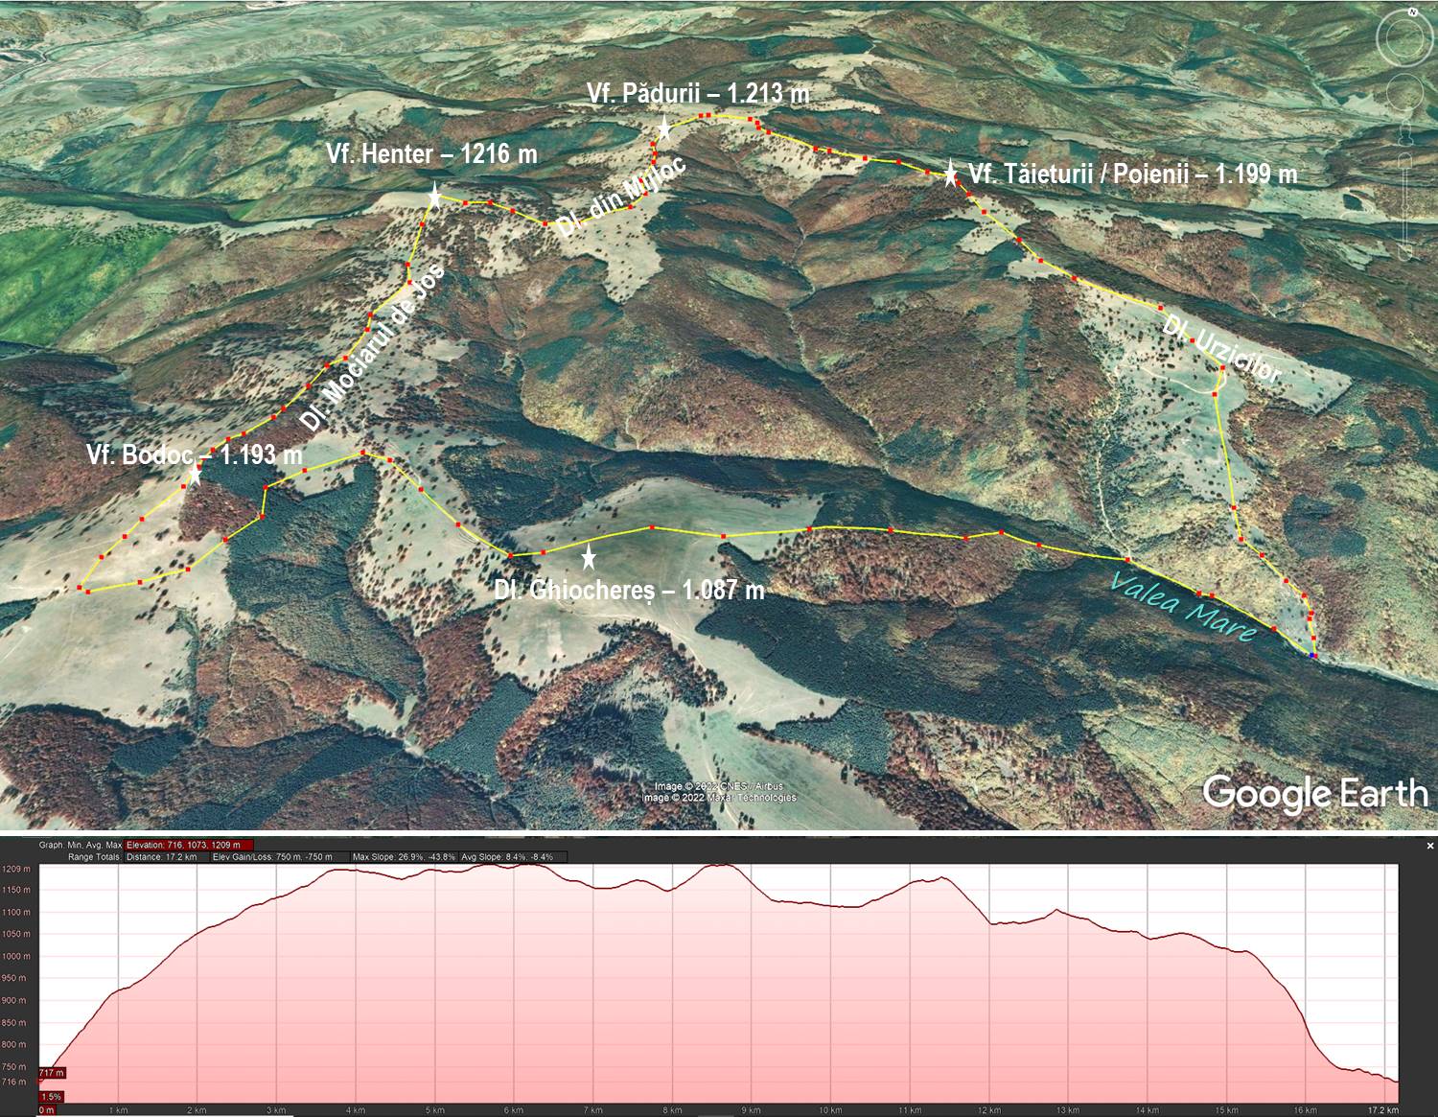Click the star marker at Dl. Ghiochereș
Image resolution: width=1438 pixels, height=1117 pixels.
click(x=589, y=557)
